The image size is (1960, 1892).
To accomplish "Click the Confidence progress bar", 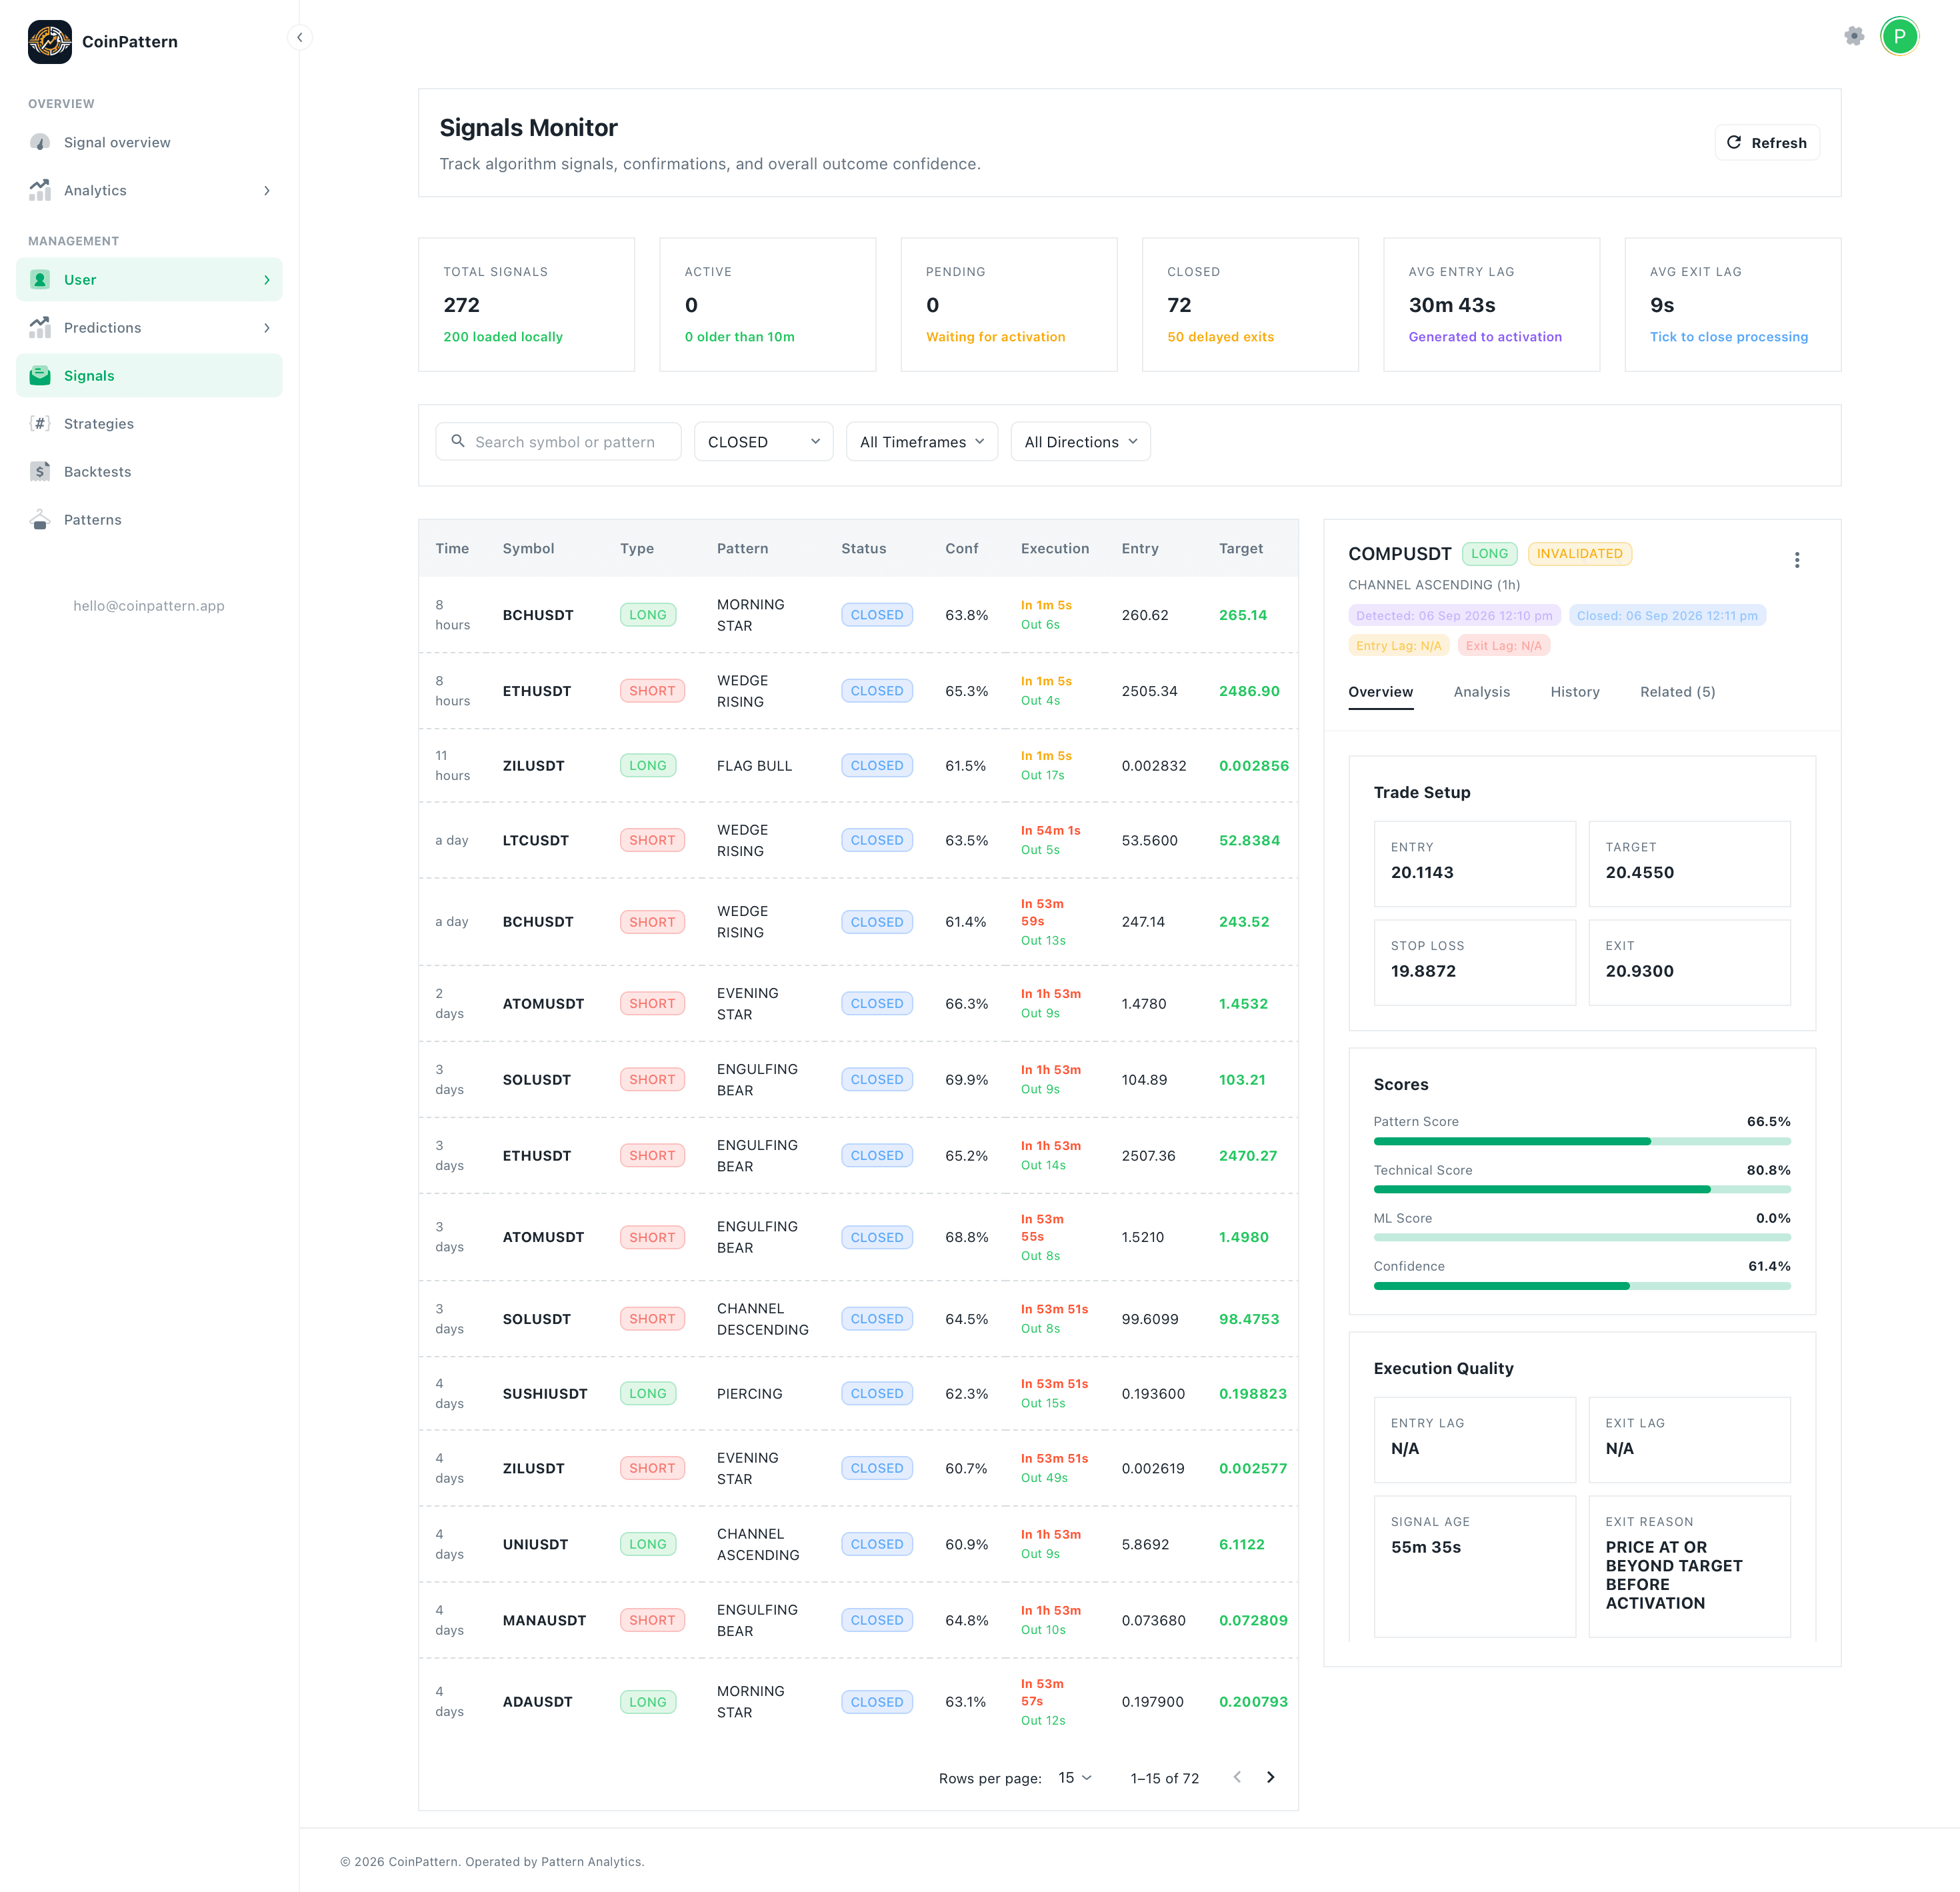I will pos(1582,1286).
